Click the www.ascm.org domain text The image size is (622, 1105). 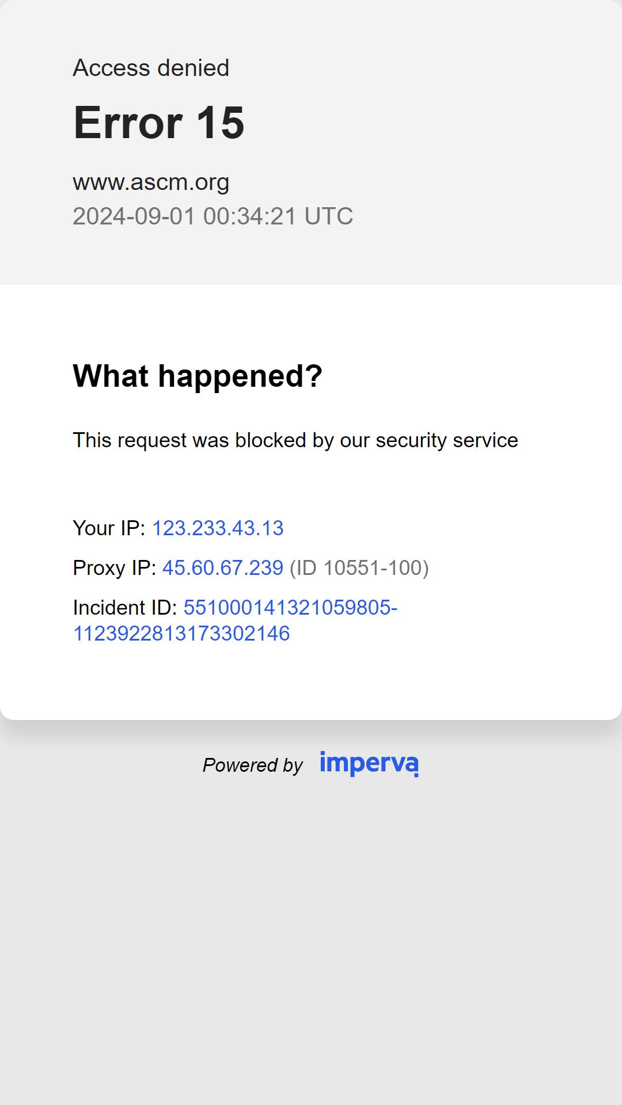[151, 182]
